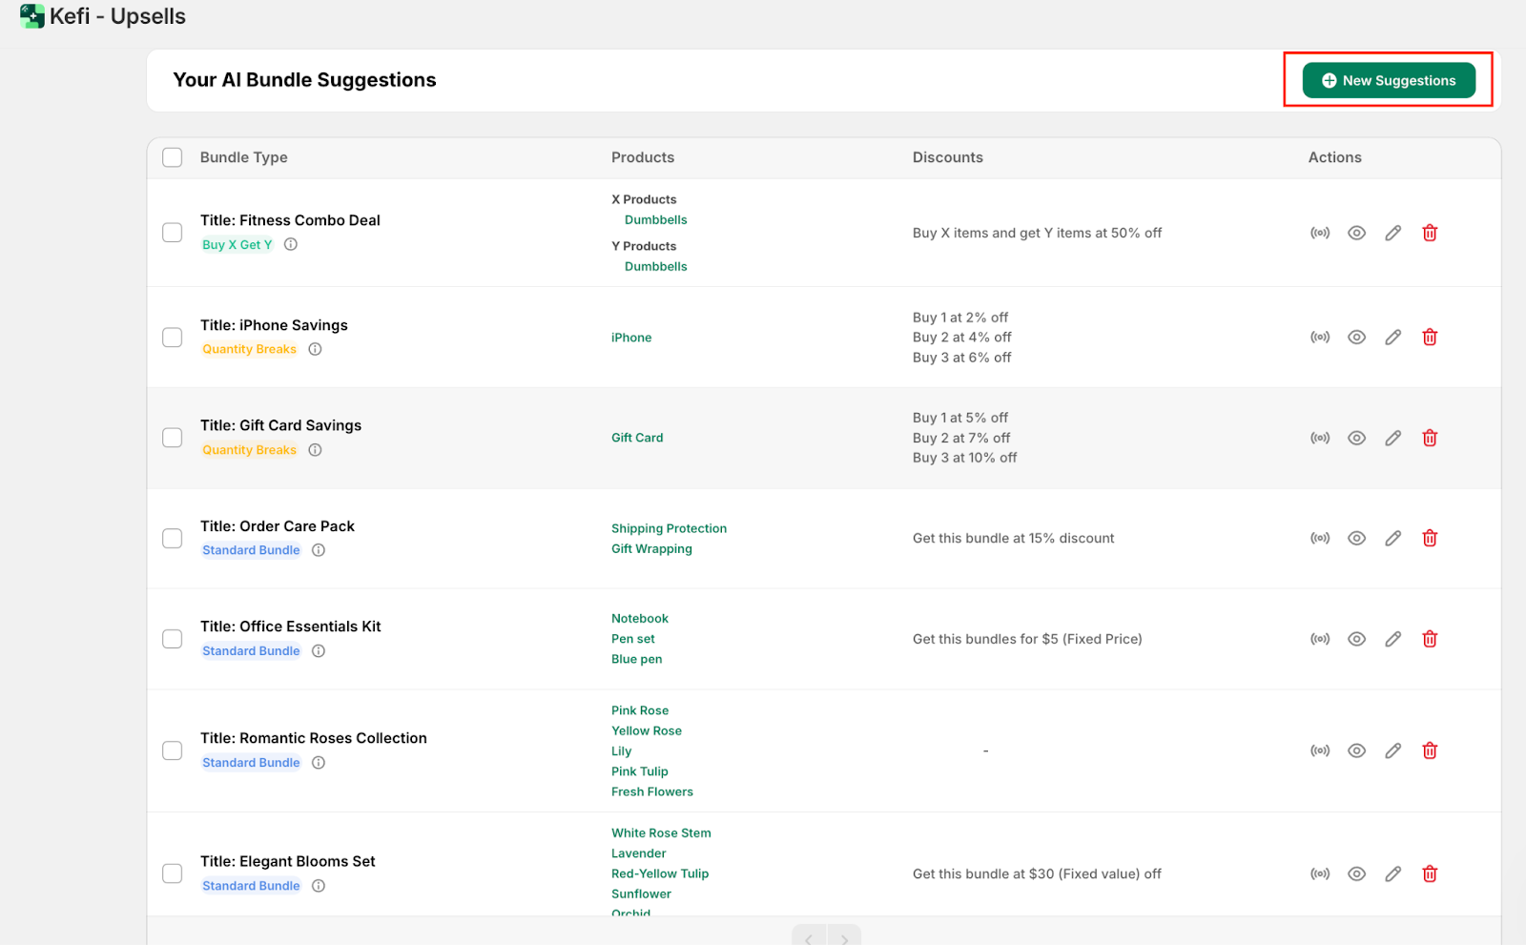The width and height of the screenshot is (1526, 945).
Task: Open the Gift Card product link
Action: [x=637, y=438]
